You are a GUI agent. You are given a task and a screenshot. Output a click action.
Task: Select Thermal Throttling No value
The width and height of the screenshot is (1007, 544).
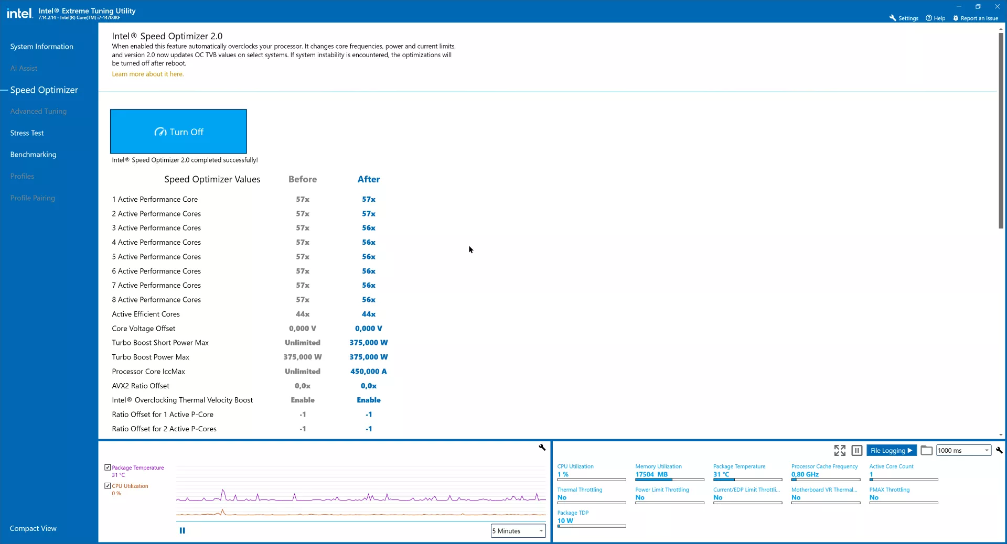pos(562,497)
